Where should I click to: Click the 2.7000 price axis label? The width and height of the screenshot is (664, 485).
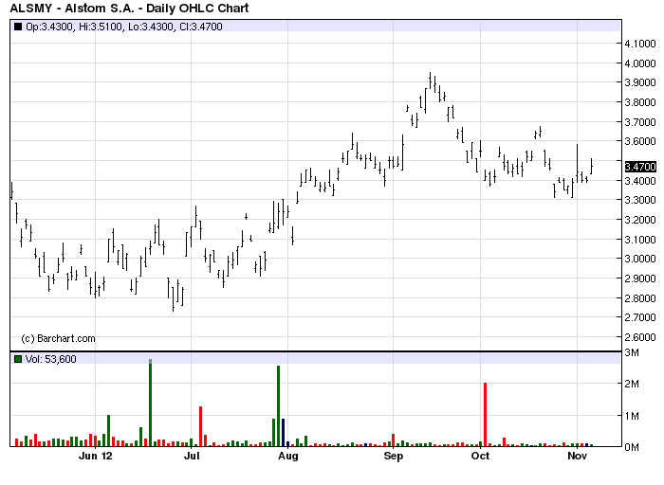(640, 317)
